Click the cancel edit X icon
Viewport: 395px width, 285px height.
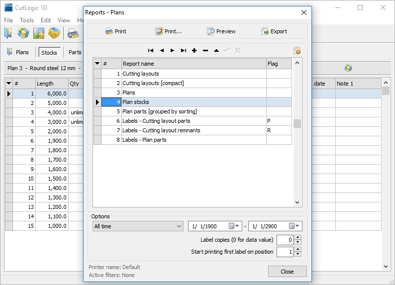click(238, 51)
